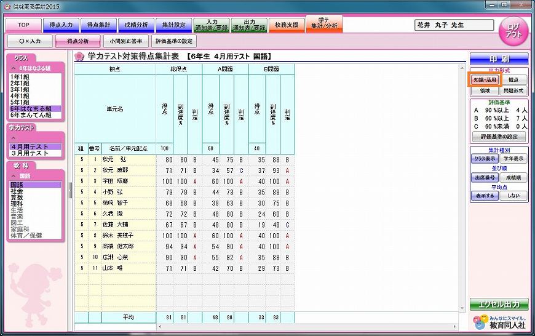535x336 pixels.
Task: Click the horizontal scrollbar left arrow
Action: pyautogui.click(x=160, y=327)
